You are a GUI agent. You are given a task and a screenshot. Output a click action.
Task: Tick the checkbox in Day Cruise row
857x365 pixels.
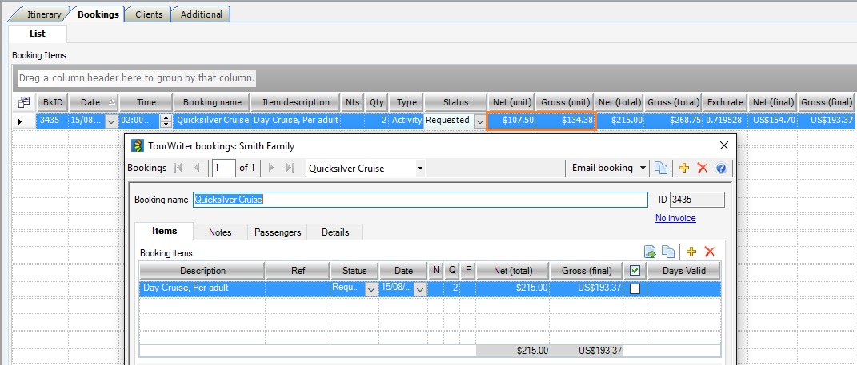click(635, 288)
